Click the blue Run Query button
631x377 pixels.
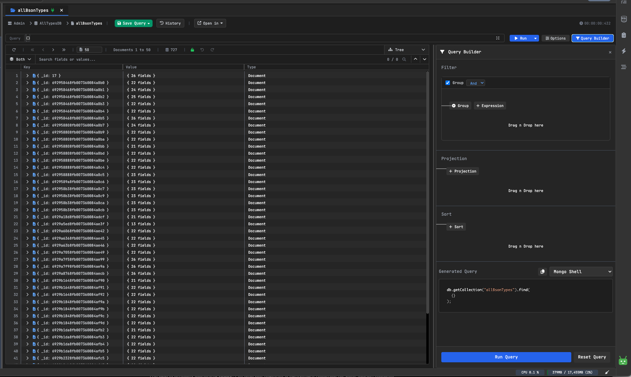point(506,357)
